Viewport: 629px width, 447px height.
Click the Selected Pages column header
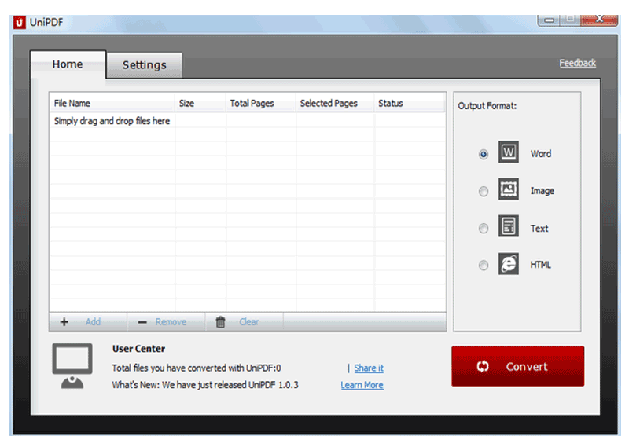click(335, 103)
